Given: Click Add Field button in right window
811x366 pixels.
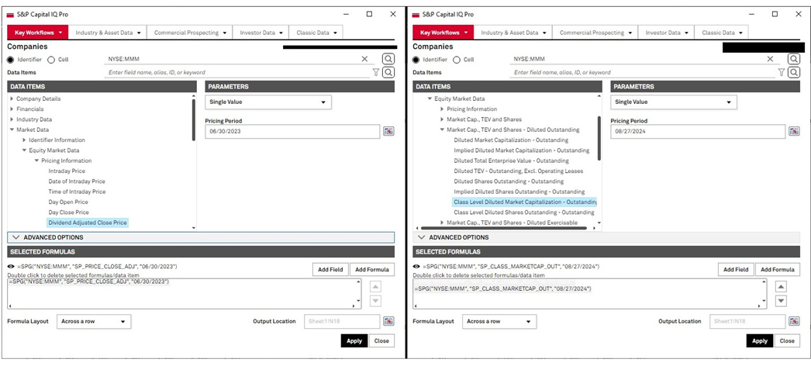Looking at the screenshot, I should pyautogui.click(x=736, y=269).
